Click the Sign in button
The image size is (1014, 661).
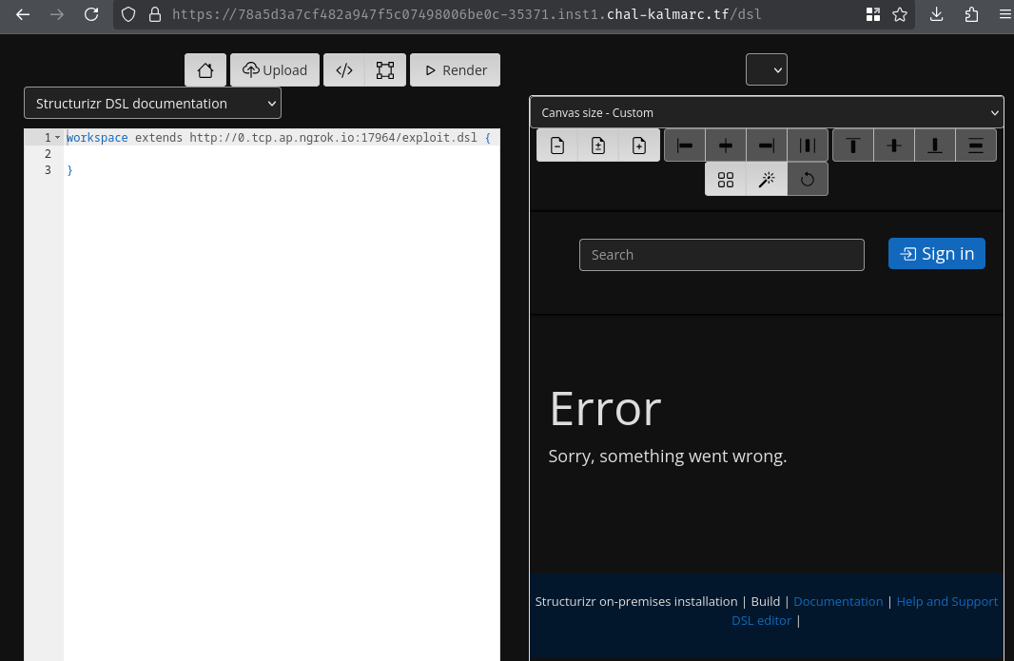coord(936,254)
